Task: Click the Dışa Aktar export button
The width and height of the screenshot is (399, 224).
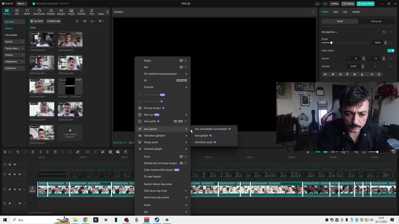Action: pyautogui.click(x=366, y=4)
